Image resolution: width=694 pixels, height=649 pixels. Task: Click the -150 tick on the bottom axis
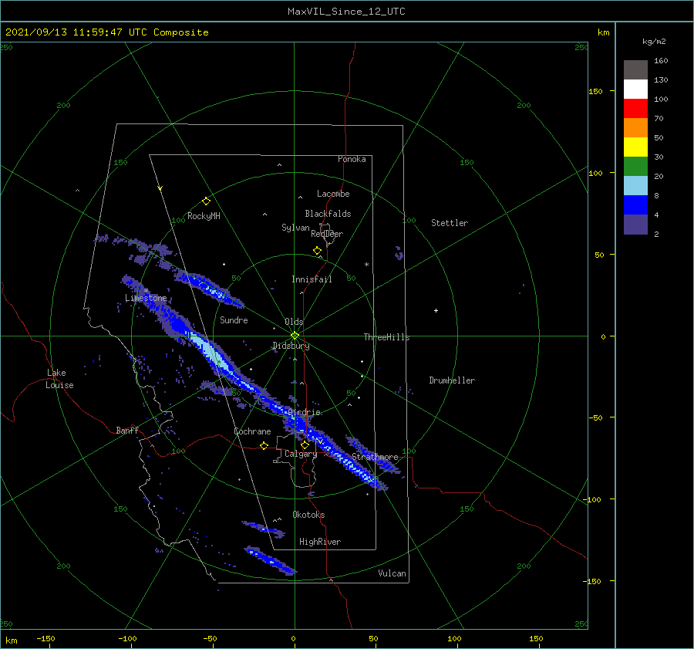[45, 639]
